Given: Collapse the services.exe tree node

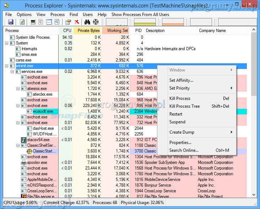Looking at the screenshot, I should (x=12, y=71).
